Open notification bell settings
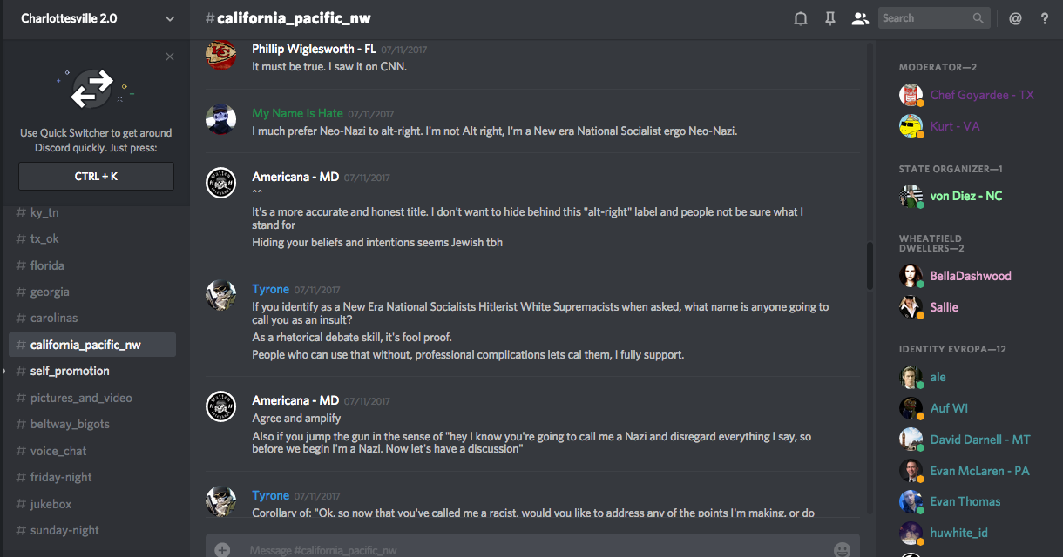The image size is (1063, 557). (801, 18)
